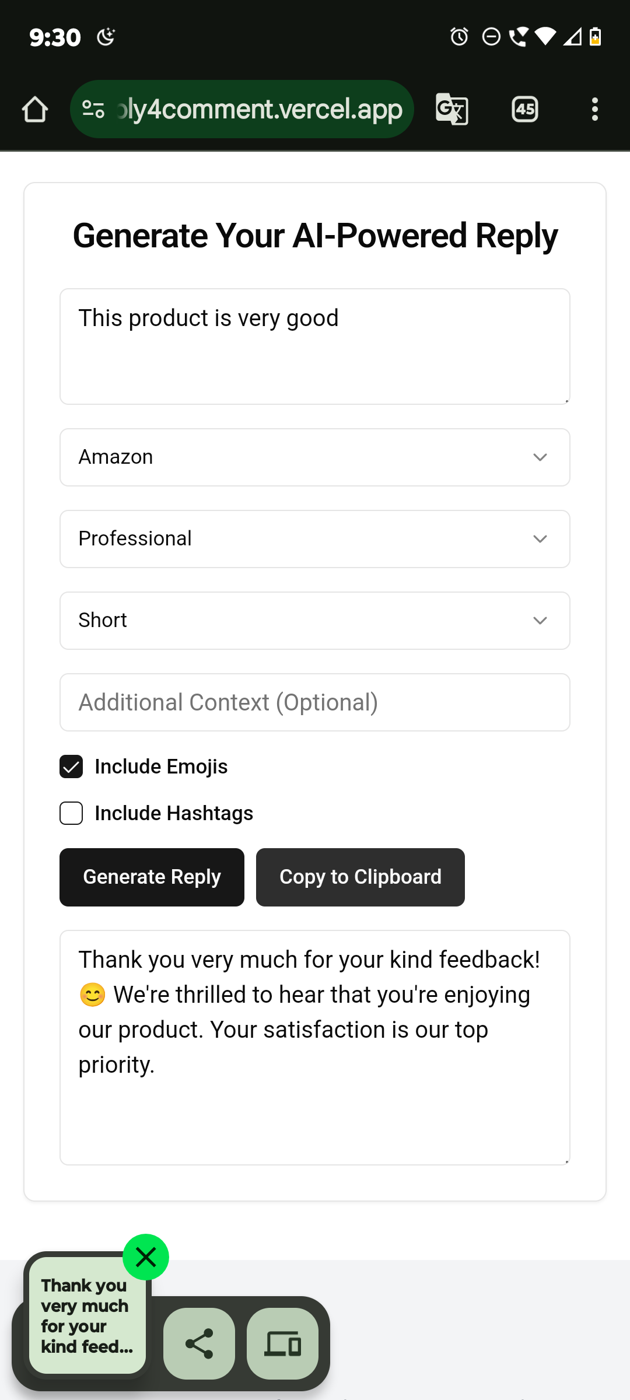
Task: Open the Professional tone dropdown
Action: (315, 539)
